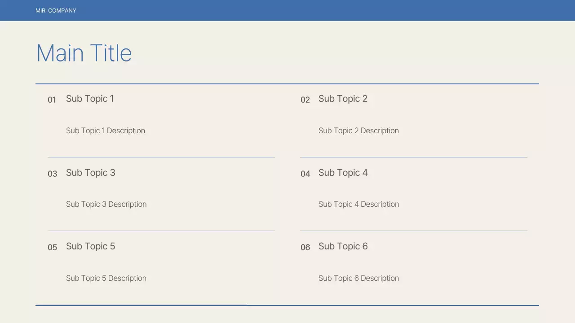Image resolution: width=575 pixels, height=323 pixels.
Task: Click the Sub Topic 6 Description text
Action: point(358,278)
